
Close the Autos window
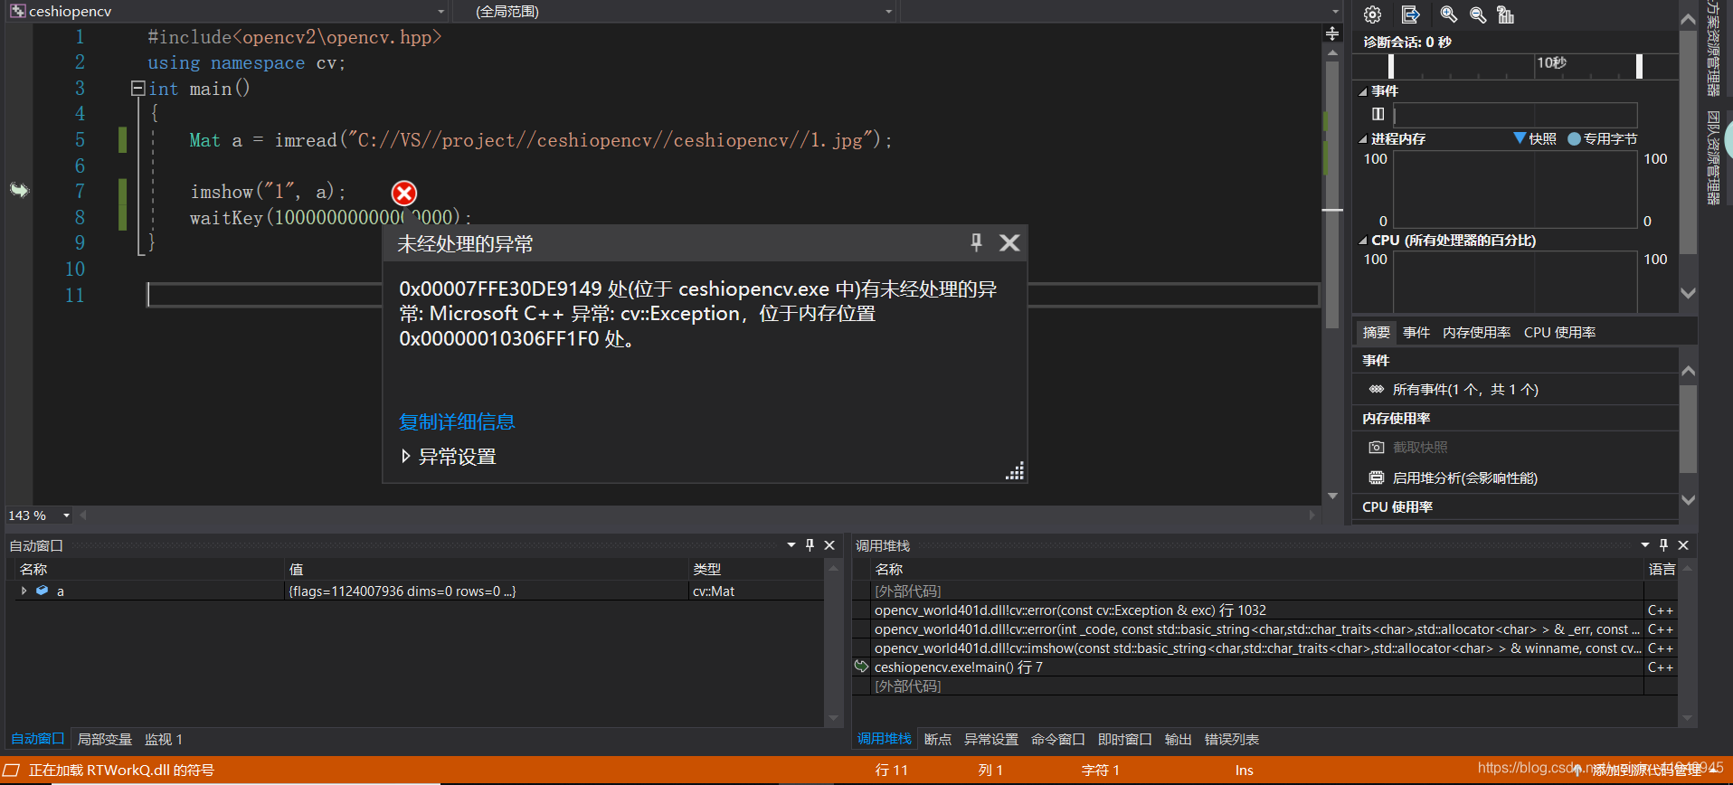[x=829, y=545]
